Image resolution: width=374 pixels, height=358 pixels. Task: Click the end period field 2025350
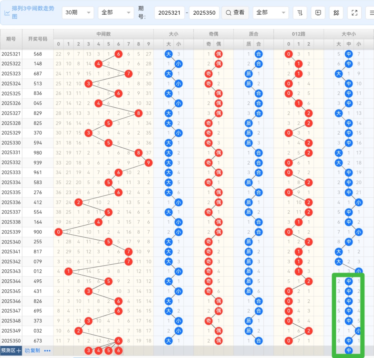(204, 13)
